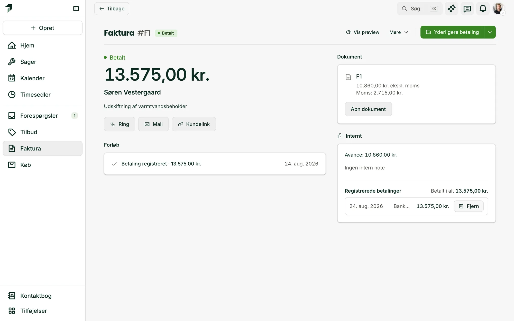This screenshot has width=514, height=321.
Task: Open the AI sparkle assistant
Action: click(x=452, y=8)
